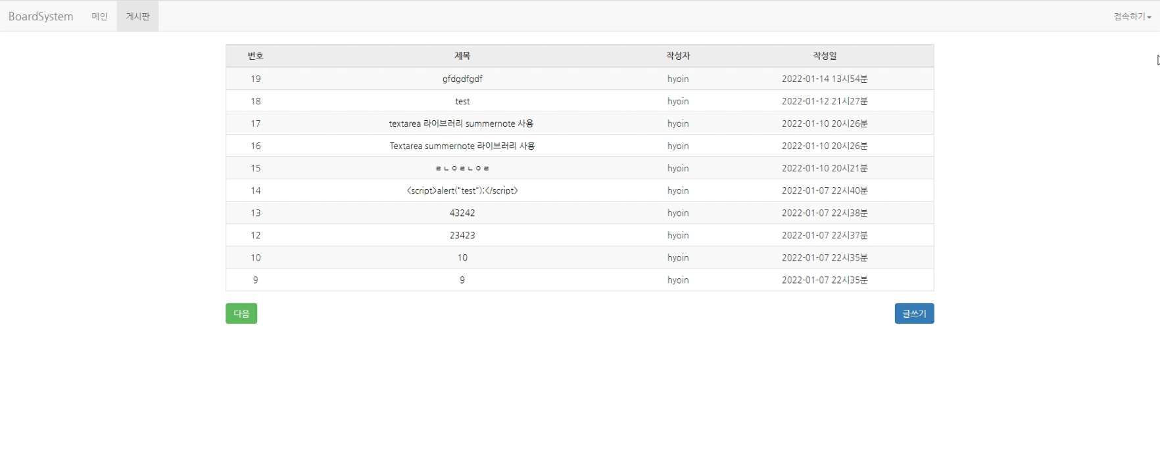1160x453 pixels.
Task: Click date 2022-01-10 20시21분
Action: pyautogui.click(x=825, y=168)
